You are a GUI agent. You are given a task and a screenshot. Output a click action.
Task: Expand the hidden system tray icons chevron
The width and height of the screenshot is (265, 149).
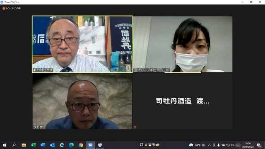pyautogui.click(x=209, y=145)
